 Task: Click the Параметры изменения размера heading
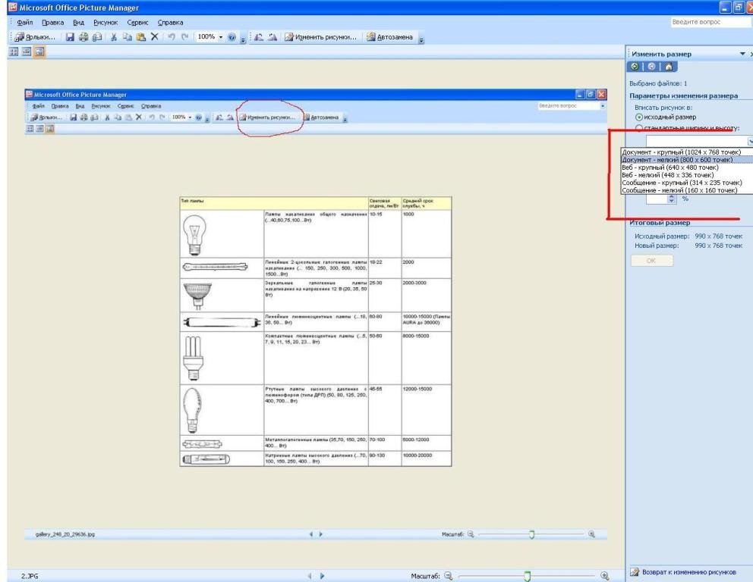click(683, 96)
